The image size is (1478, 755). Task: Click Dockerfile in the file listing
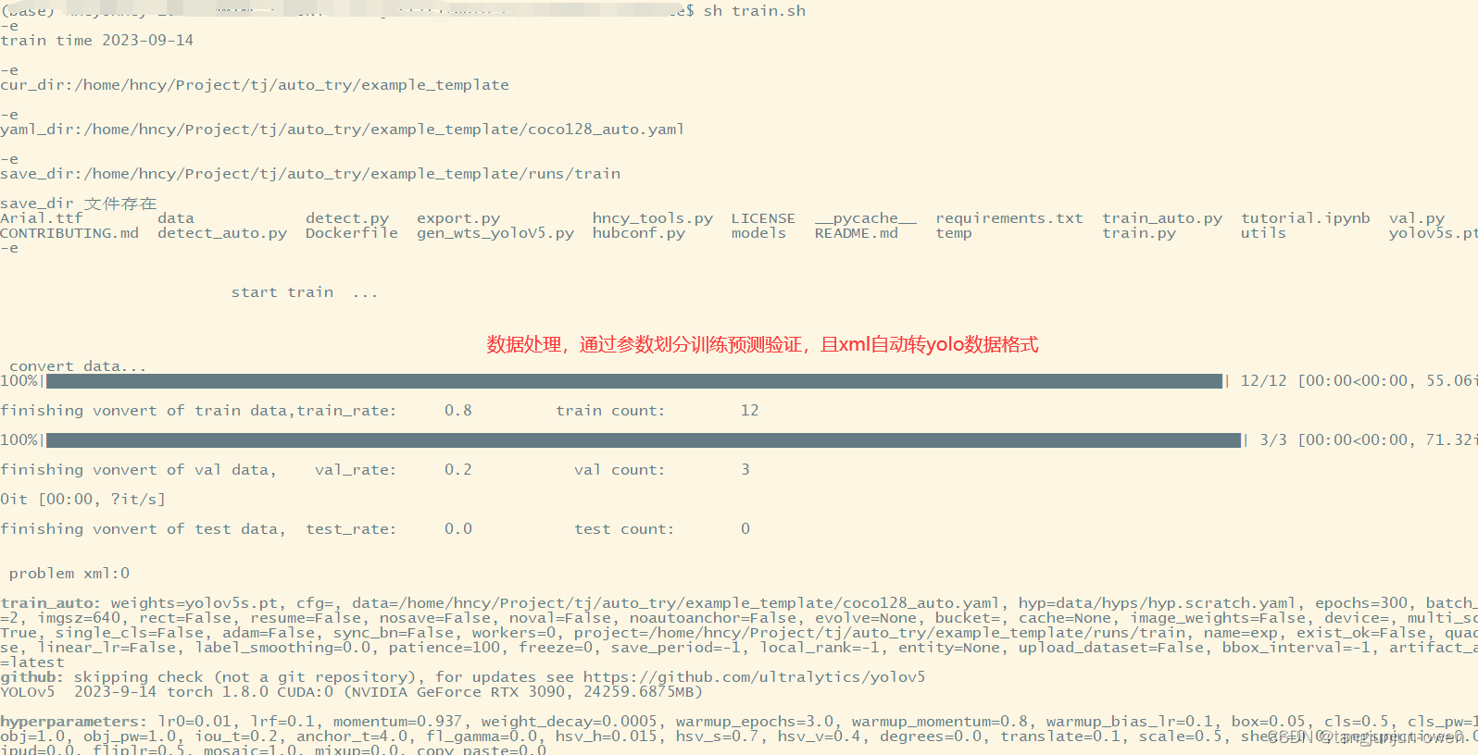(352, 233)
